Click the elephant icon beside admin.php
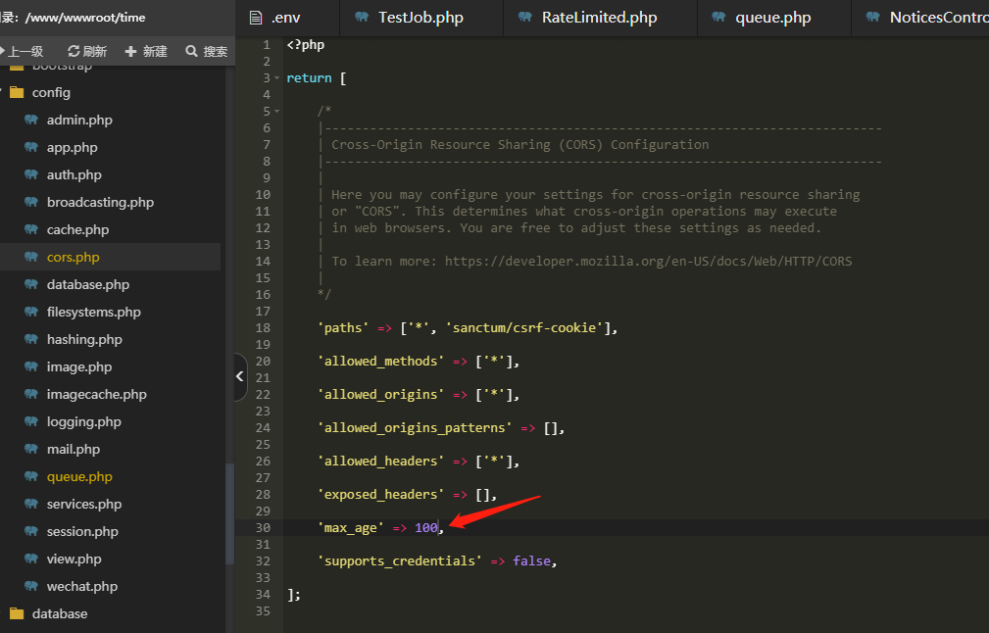This screenshot has height=633, width=989. 31,121
